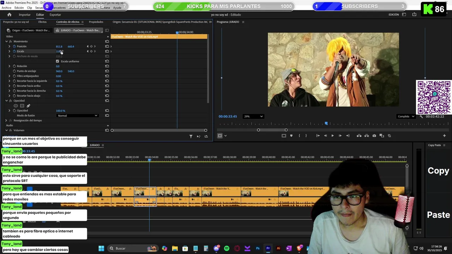Step back one frame

pyautogui.click(x=325, y=135)
